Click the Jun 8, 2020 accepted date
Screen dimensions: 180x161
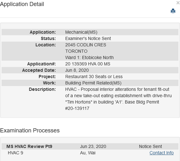pos(77,70)
